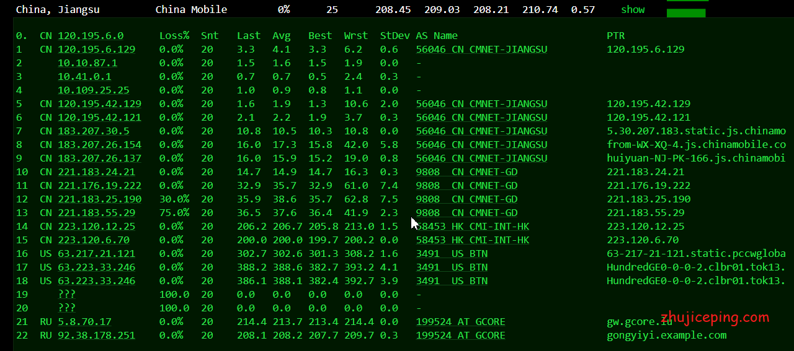Follow the 10.10.87.1 IP link

point(87,63)
